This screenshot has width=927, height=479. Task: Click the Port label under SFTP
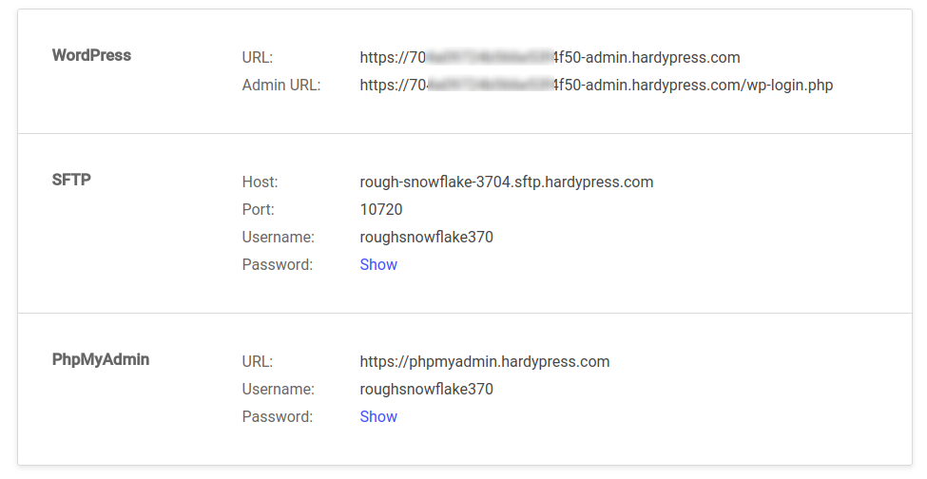(x=258, y=209)
